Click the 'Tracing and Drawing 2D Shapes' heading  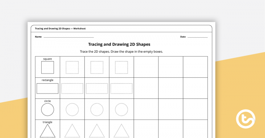coord(119,44)
